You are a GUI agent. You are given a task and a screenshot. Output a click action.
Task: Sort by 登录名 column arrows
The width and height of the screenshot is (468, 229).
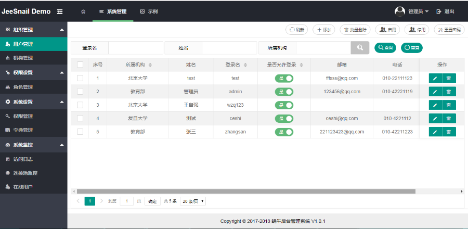245,65
